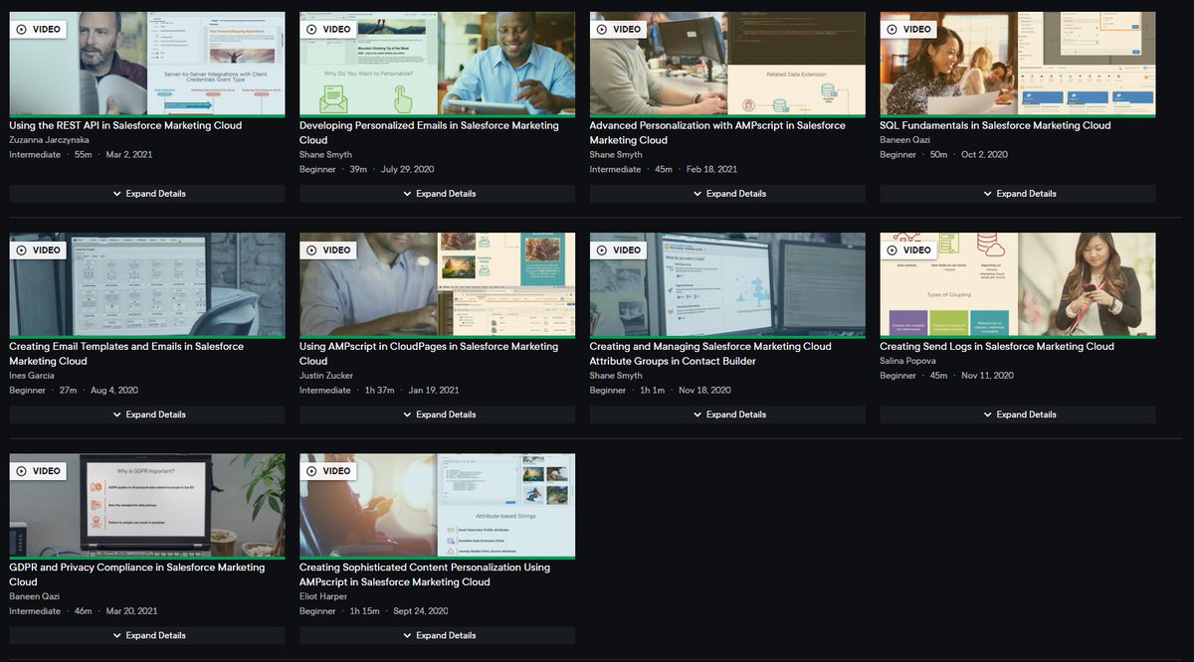Click date Mar 20, 2021

tap(131, 611)
